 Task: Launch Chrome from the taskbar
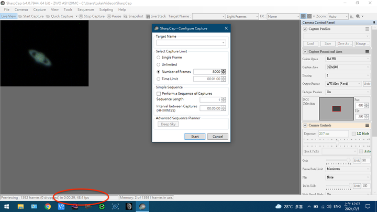[x=48, y=207]
